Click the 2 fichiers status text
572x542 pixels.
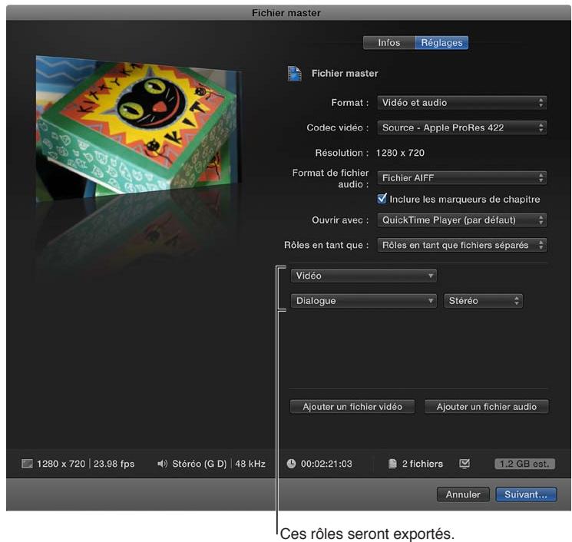pos(422,464)
